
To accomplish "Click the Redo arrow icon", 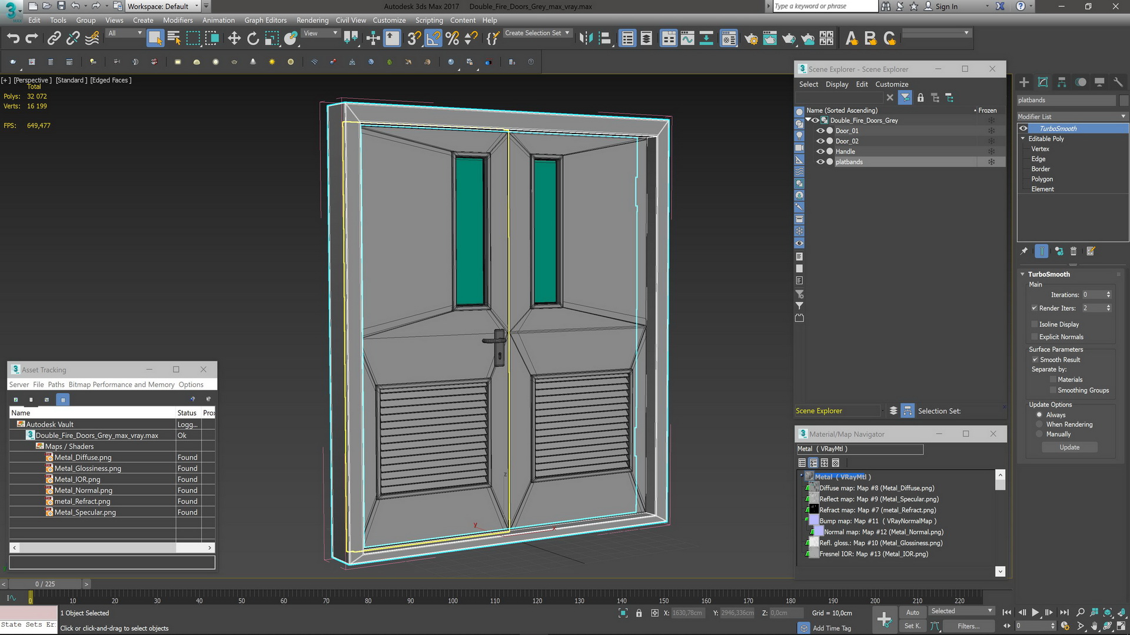I will tap(32, 39).
